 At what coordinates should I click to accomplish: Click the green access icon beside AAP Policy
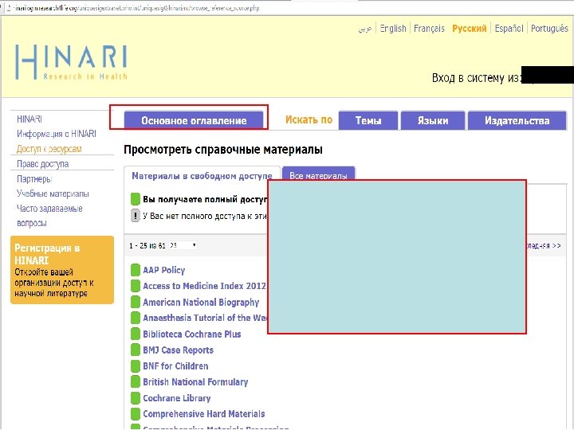click(136, 270)
